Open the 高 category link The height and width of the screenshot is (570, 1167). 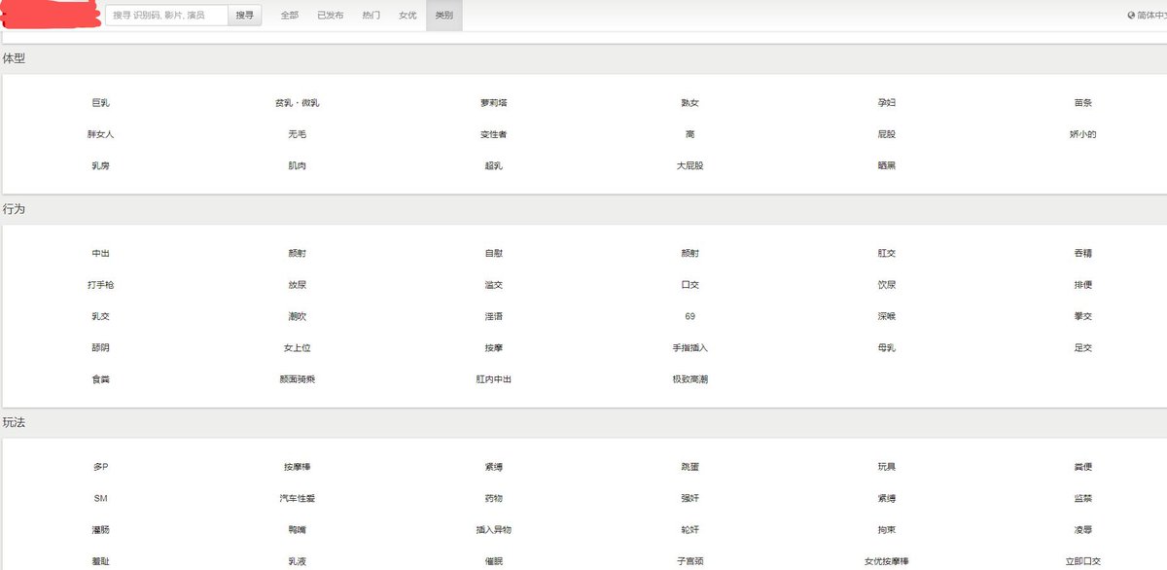tap(690, 134)
